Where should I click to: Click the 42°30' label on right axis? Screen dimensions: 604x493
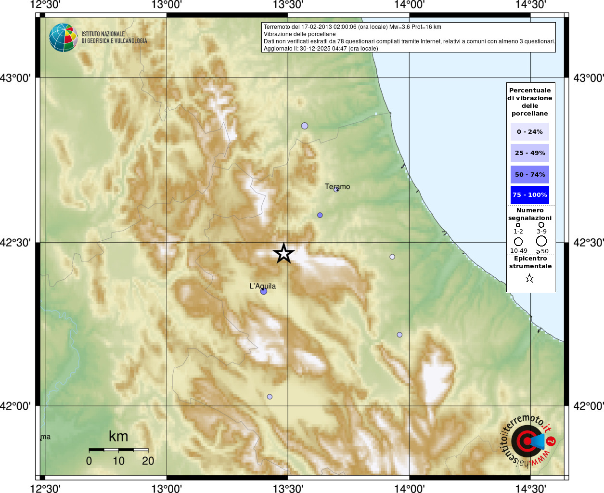click(x=588, y=242)
